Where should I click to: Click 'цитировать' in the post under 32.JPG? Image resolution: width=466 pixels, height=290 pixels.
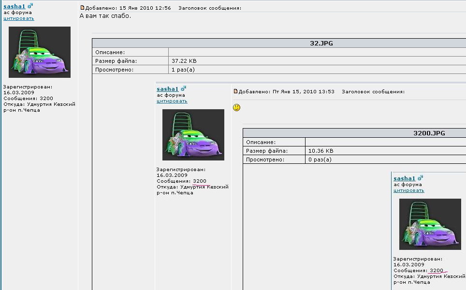click(x=172, y=101)
